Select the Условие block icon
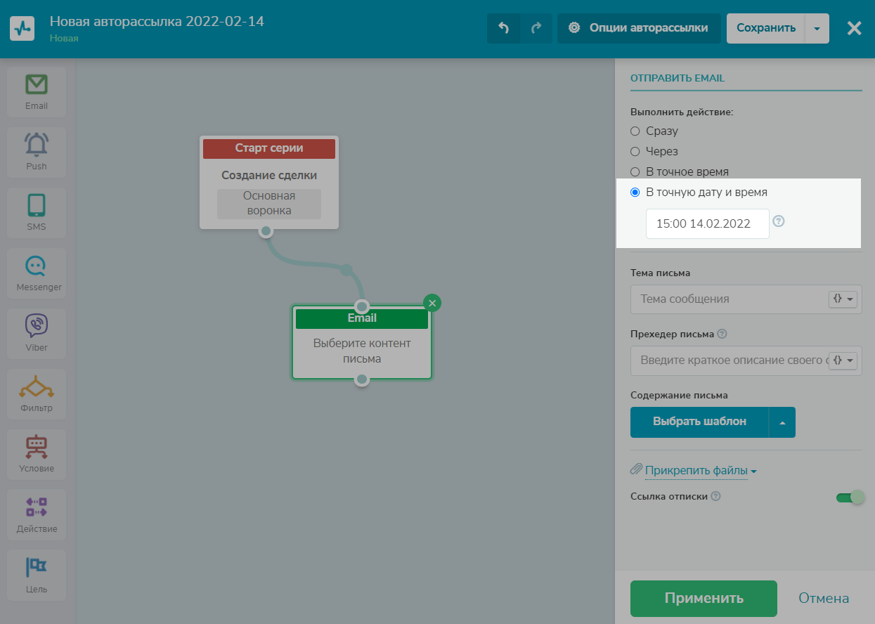 point(37,448)
